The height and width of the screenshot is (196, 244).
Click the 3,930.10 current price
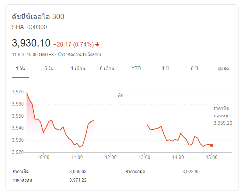pos(31,43)
